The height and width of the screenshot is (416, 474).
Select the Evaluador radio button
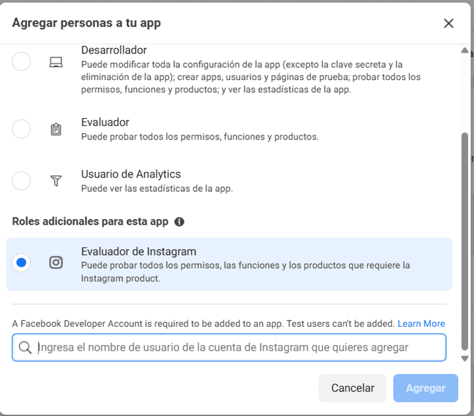point(21,129)
